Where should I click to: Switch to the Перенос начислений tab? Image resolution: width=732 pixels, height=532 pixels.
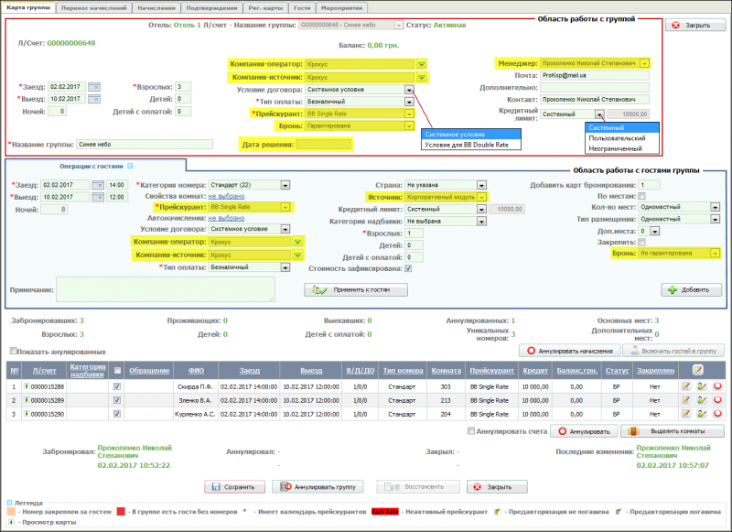(x=95, y=7)
